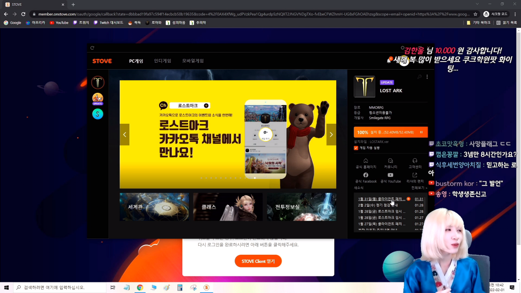Open the 세계관 thumbnail
Image resolution: width=521 pixels, height=293 pixels.
[x=154, y=207]
